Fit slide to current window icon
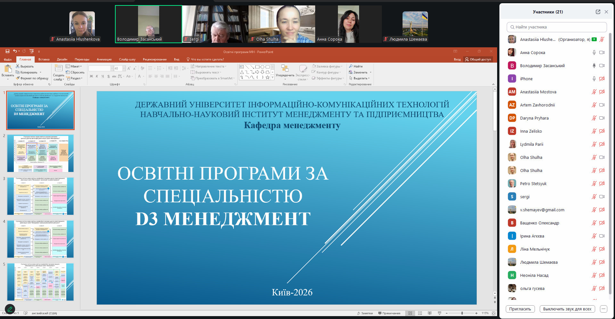This screenshot has width=615, height=319. 494,313
